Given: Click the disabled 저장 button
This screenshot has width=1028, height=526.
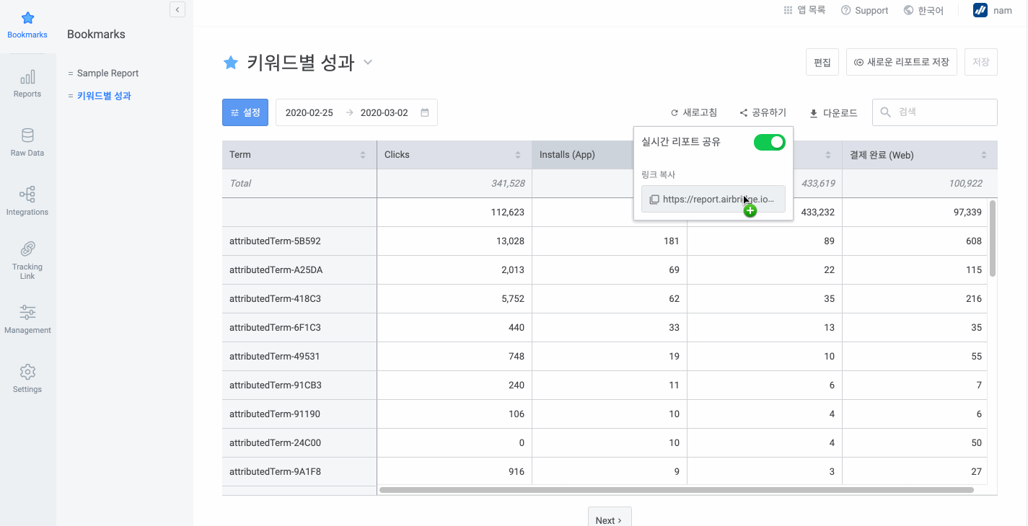Looking at the screenshot, I should pos(980,62).
